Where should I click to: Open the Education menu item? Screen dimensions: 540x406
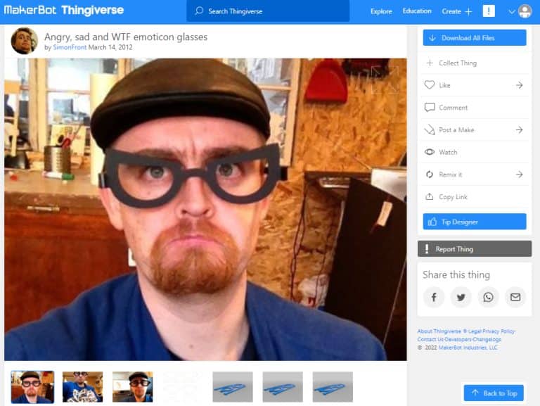[417, 11]
